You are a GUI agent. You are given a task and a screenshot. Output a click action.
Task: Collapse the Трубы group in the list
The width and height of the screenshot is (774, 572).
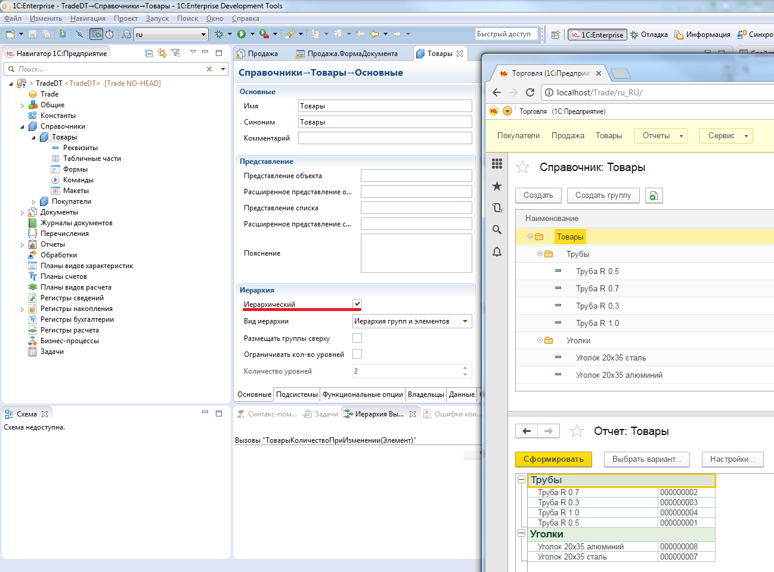(x=540, y=254)
